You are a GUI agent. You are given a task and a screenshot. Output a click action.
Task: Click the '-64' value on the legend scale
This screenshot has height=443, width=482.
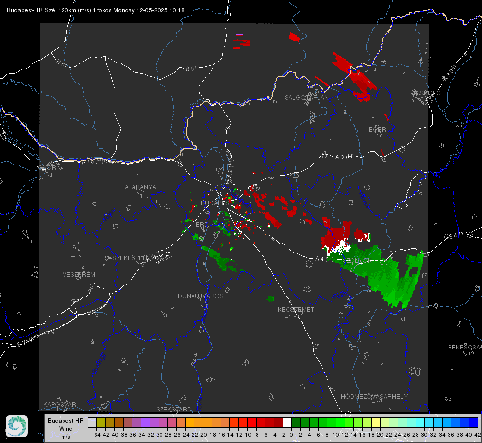pos(96,435)
